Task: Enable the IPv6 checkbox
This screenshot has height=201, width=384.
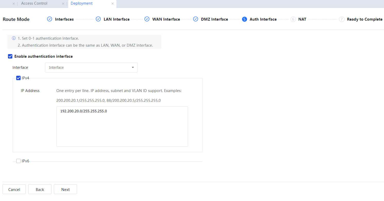Action: coord(19,161)
